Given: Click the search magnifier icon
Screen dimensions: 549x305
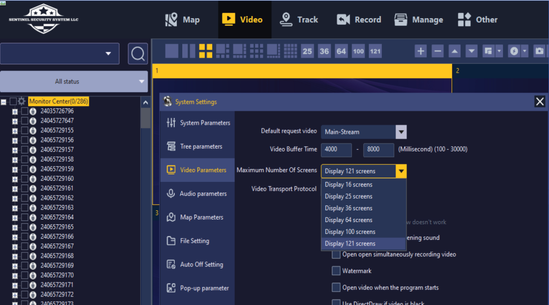Looking at the screenshot, I should 138,54.
